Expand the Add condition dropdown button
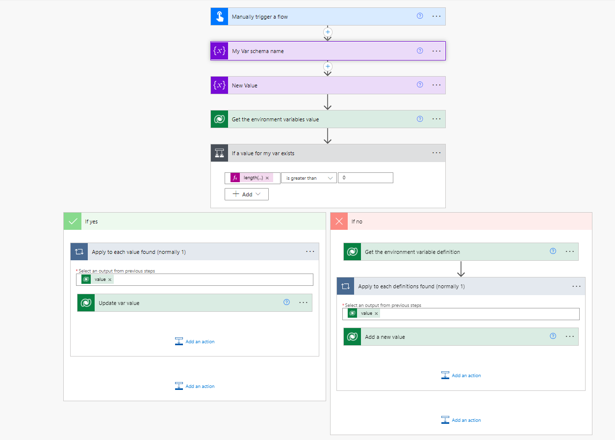Image resolution: width=615 pixels, height=440 pixels. [x=247, y=194]
